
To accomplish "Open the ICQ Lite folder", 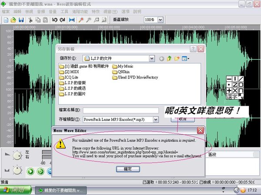I will [x=69, y=77].
